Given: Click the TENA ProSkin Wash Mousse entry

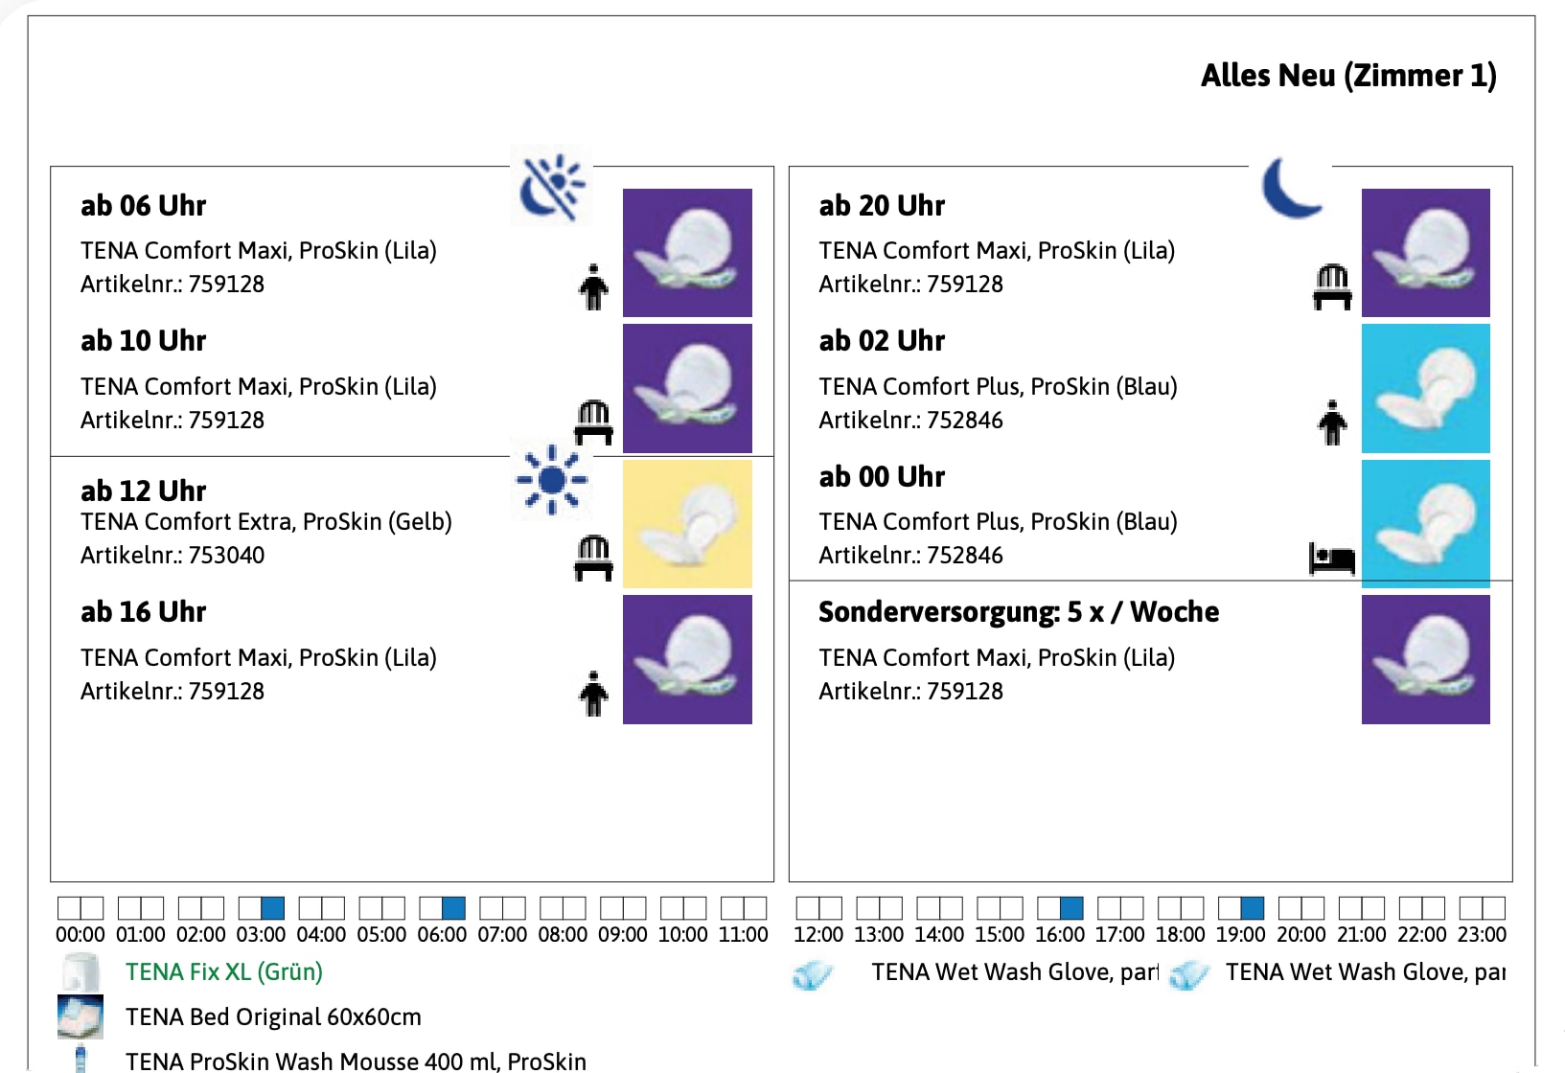Looking at the screenshot, I should point(356,1061).
